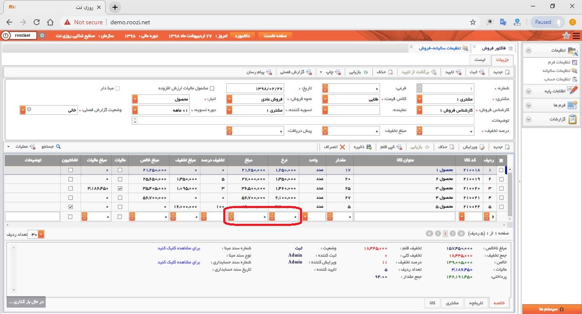Close the تنظیمات سالیانه-فروش tab
Image resolution: width=582 pixels, height=314 pixels.
tap(411, 47)
